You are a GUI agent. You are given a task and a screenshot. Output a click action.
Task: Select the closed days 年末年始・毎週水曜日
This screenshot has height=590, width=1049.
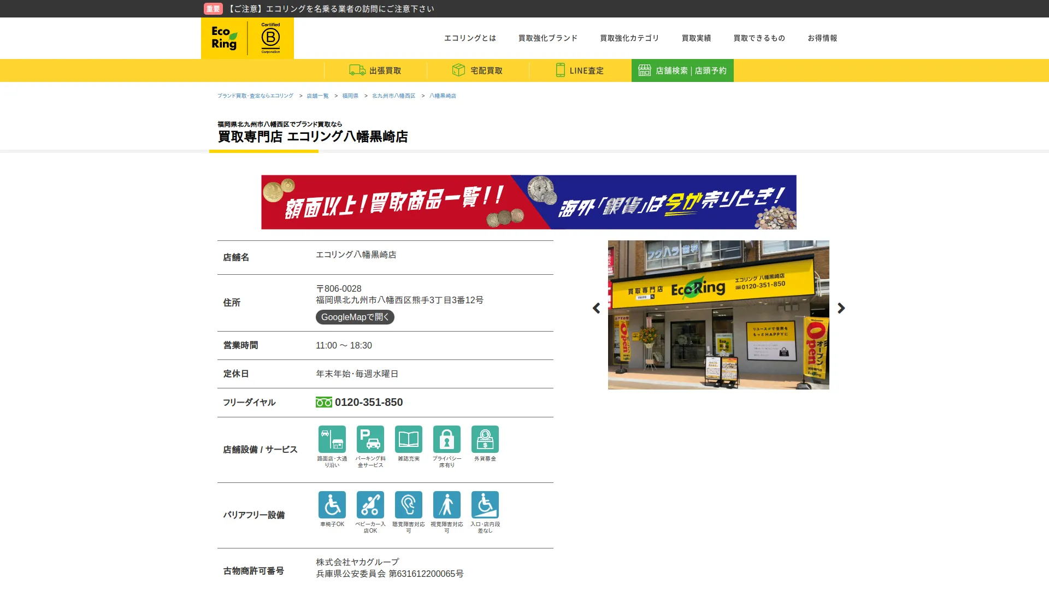tap(357, 374)
